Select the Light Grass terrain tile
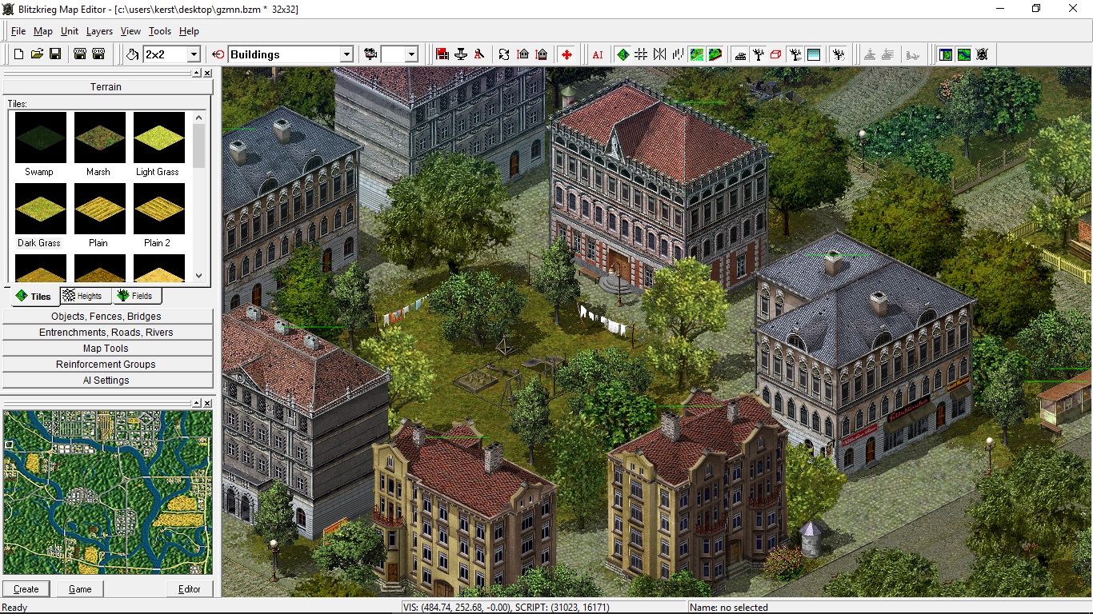Screen dimensions: 1093x614 coord(158,144)
